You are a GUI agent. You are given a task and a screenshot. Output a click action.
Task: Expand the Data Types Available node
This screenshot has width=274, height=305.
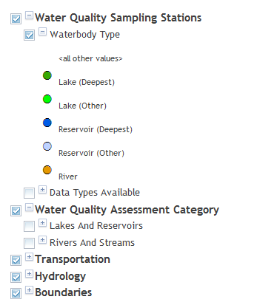tap(42, 190)
